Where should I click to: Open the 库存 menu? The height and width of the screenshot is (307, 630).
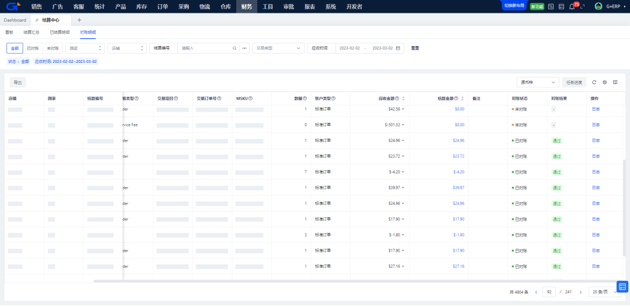(x=141, y=7)
